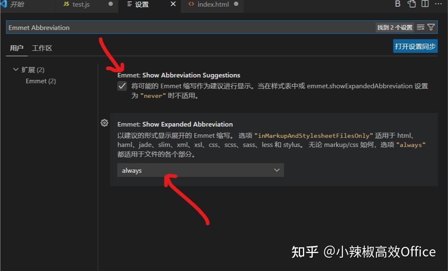Click the B icon in the title bar
The height and width of the screenshot is (271, 448).
click(397, 4)
